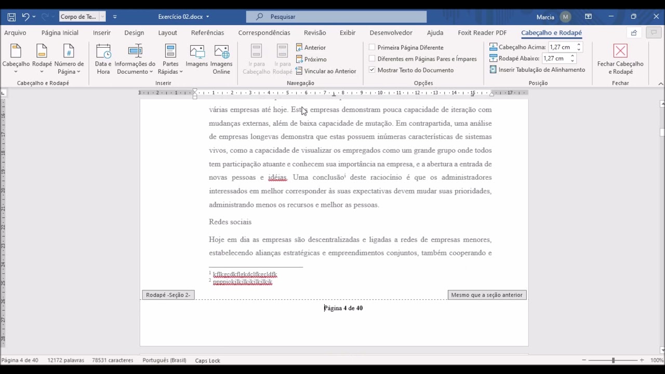The width and height of the screenshot is (665, 374).
Task: Open the comments icon in ribbon
Action: [x=654, y=33]
